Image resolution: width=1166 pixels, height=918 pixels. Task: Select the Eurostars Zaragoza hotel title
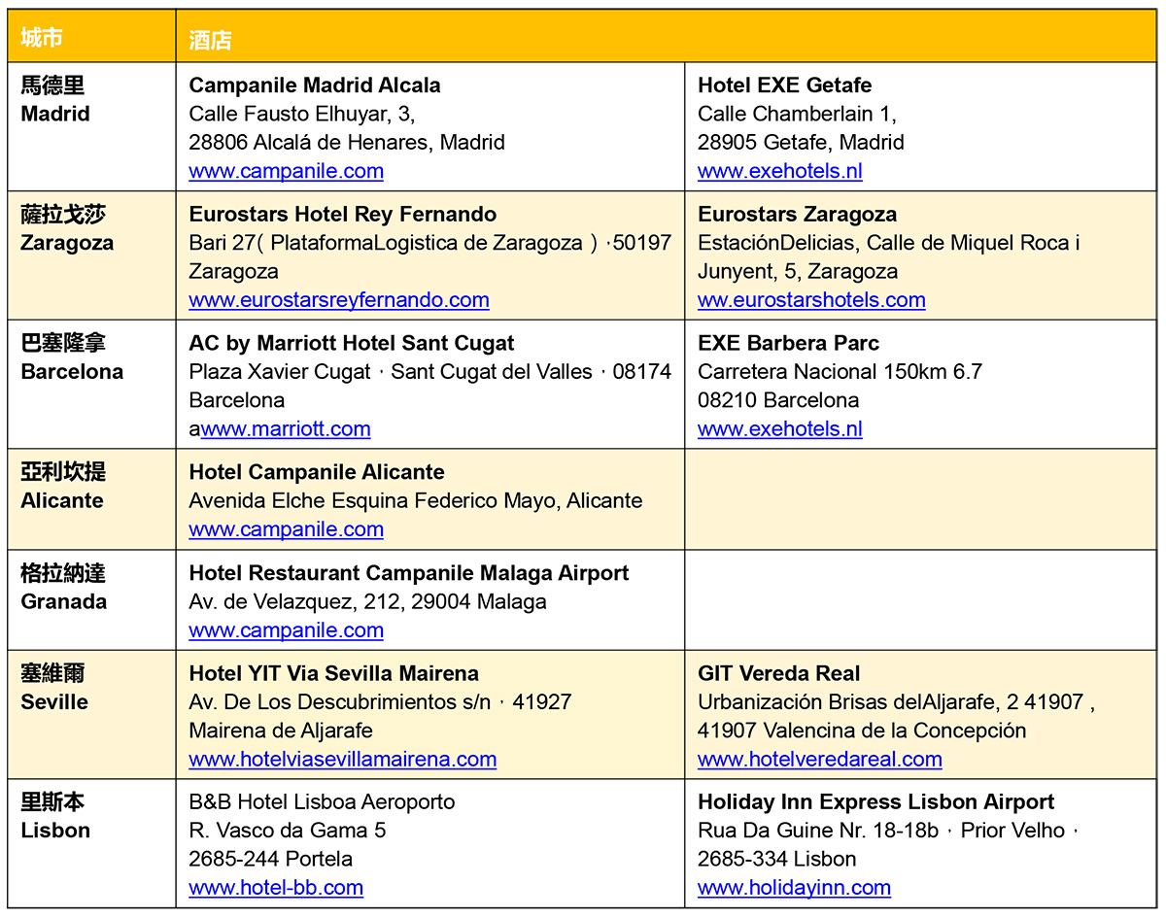point(798,215)
